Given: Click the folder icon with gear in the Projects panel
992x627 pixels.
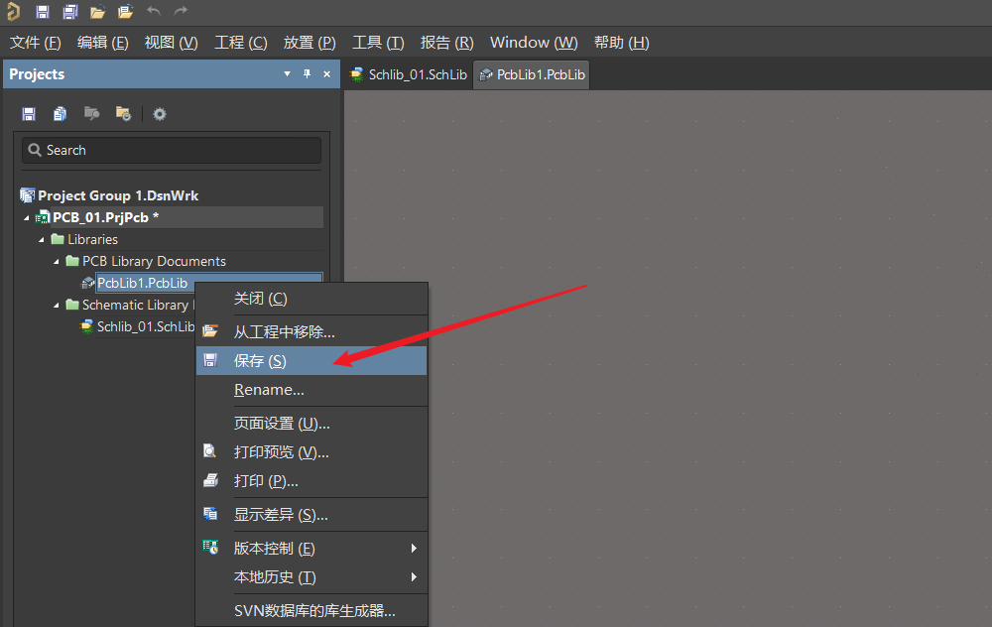Looking at the screenshot, I should click(123, 114).
